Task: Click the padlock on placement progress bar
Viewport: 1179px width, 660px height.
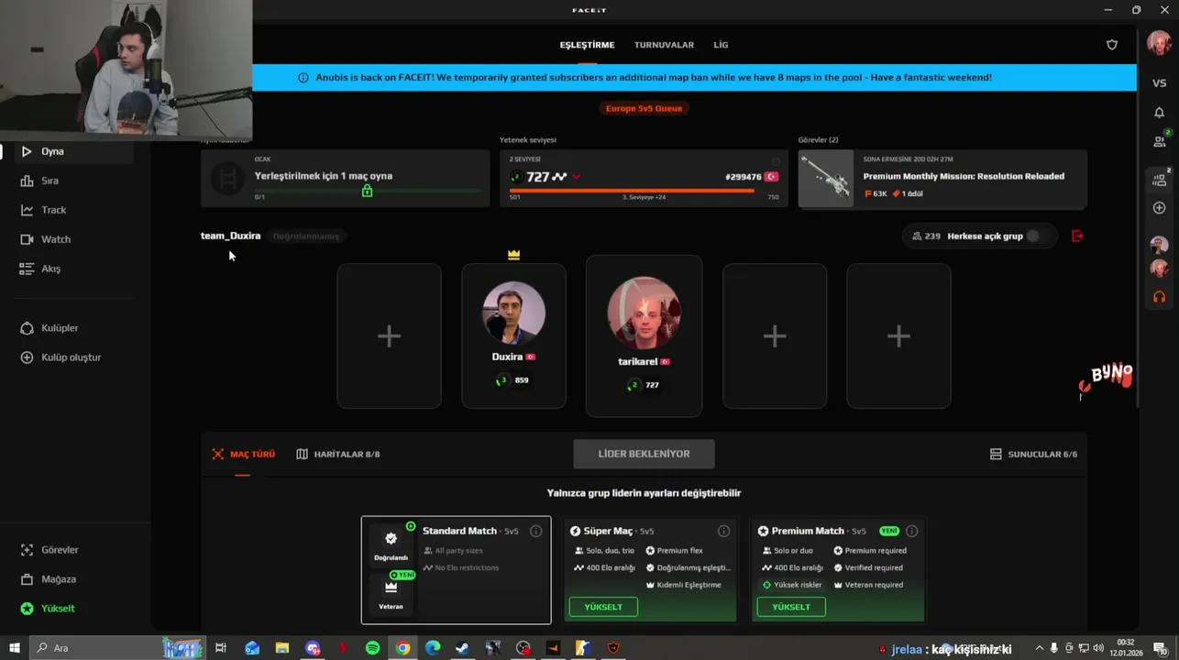Action: click(367, 191)
